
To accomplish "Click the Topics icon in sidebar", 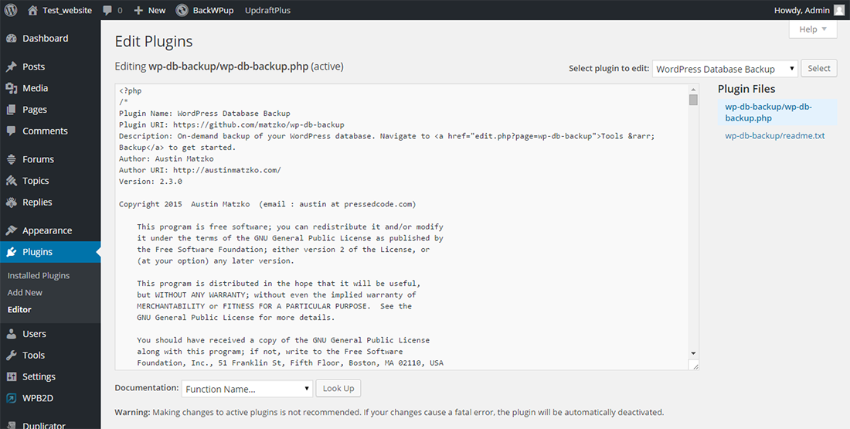I will tap(11, 181).
